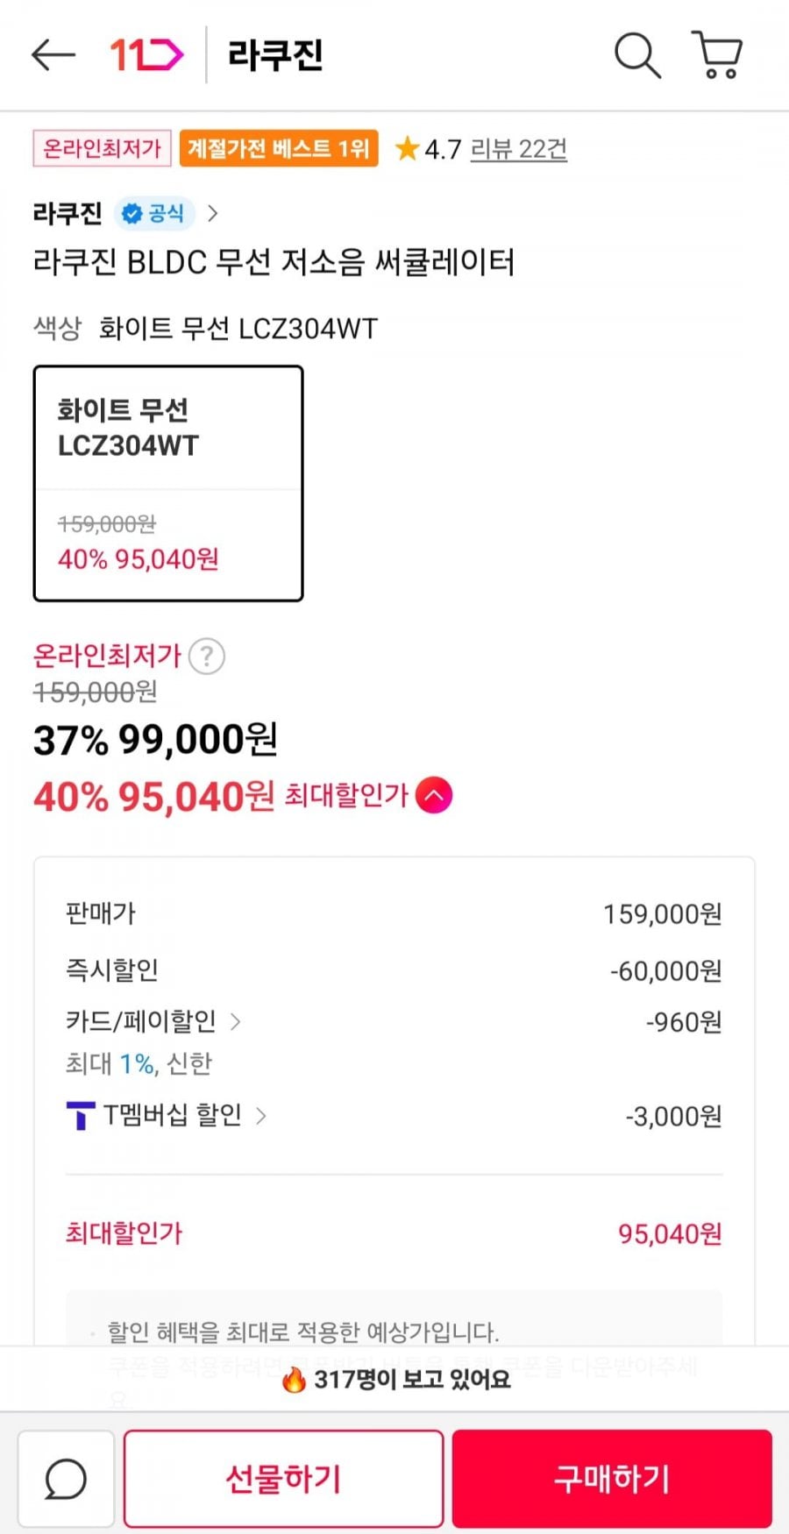The image size is (789, 1534).
Task: Tap the question mark help icon
Action: coord(207,656)
